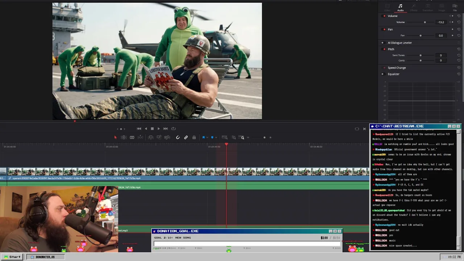The width and height of the screenshot is (464, 261).
Task: Reset the Speed Change section
Action: [x=459, y=68]
